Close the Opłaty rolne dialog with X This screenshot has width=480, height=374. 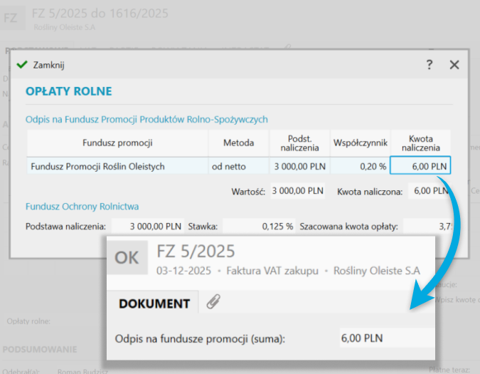[x=454, y=65]
